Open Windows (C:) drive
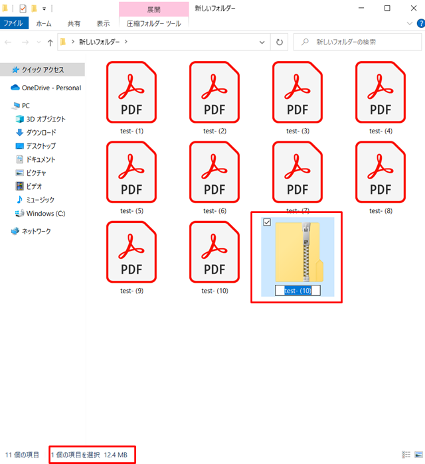 (41, 213)
